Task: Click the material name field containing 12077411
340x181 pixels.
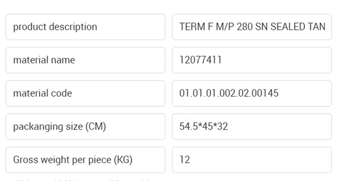Action: (x=252, y=60)
